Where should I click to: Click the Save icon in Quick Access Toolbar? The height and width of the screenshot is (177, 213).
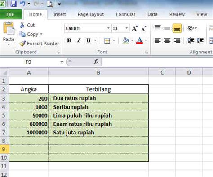click(13, 4)
